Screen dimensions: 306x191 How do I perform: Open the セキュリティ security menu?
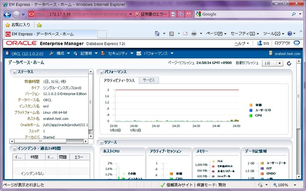tap(117, 53)
